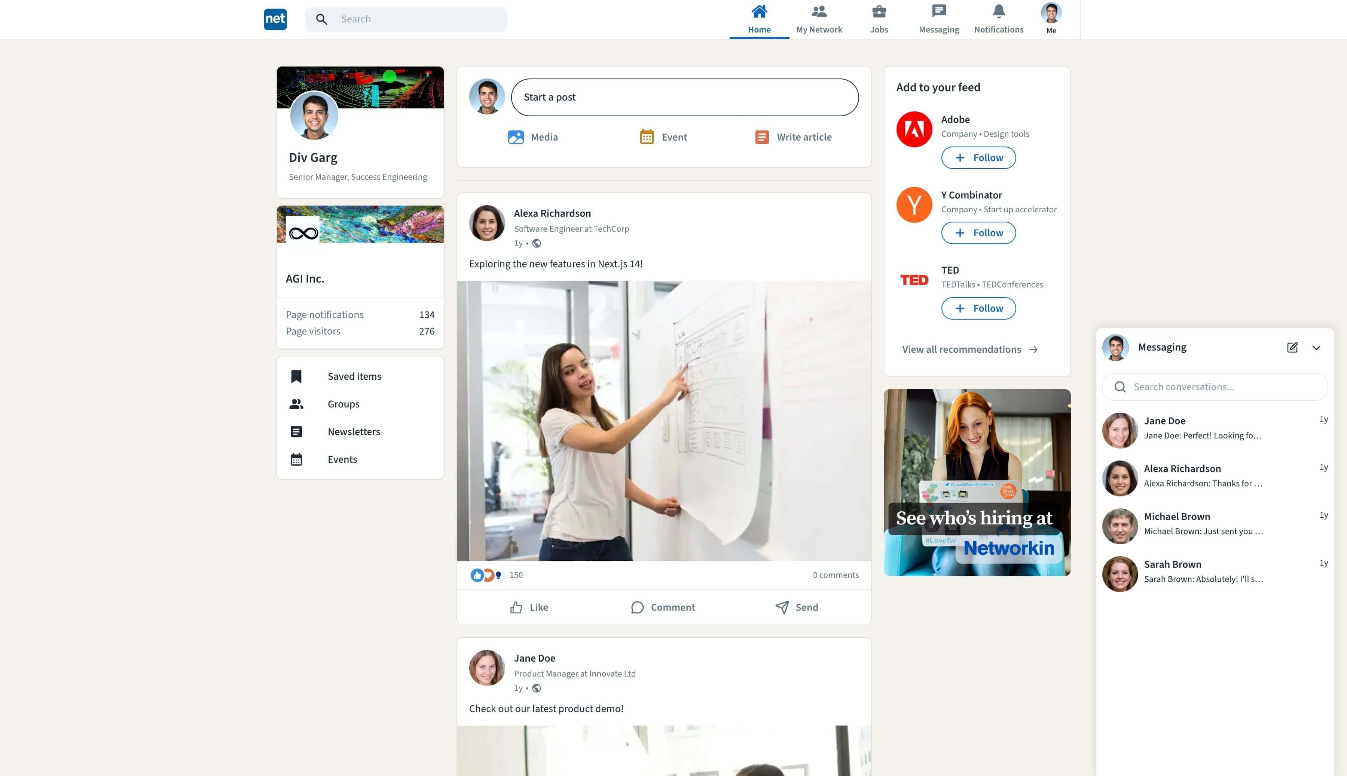This screenshot has height=776, width=1347.
Task: Select My Network in the top navigation
Action: pyautogui.click(x=819, y=19)
